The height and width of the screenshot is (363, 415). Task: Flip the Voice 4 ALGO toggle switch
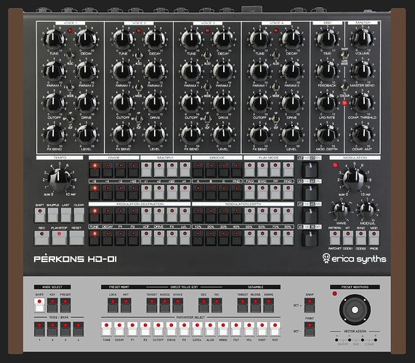pos(275,55)
